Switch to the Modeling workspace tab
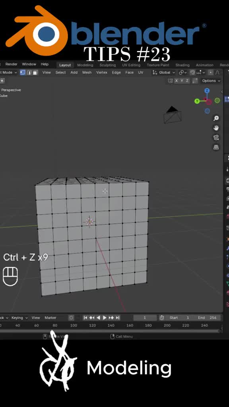This screenshot has width=229, height=407. tap(85, 65)
